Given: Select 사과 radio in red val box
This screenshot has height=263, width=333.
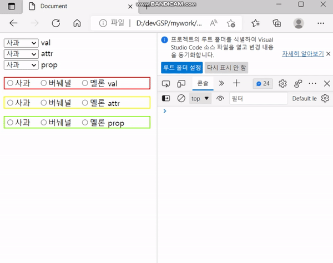Looking at the screenshot, I should point(10,83).
